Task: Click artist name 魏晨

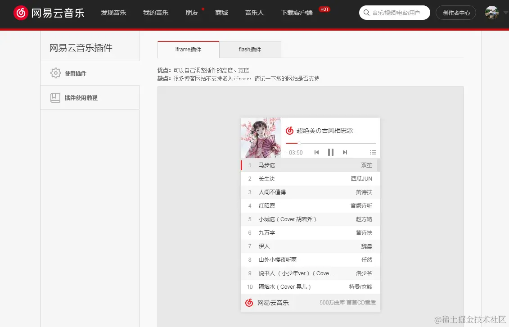Action: [367, 246]
